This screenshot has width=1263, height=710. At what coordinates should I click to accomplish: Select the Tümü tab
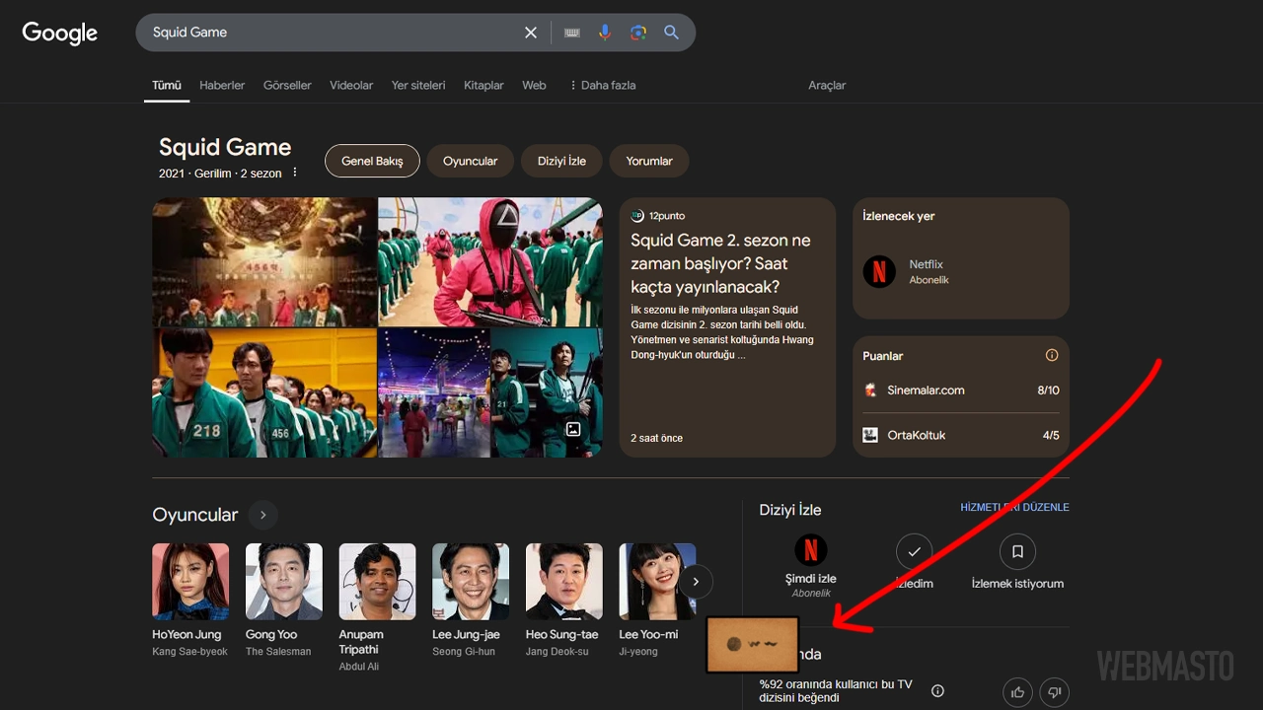pyautogui.click(x=166, y=85)
